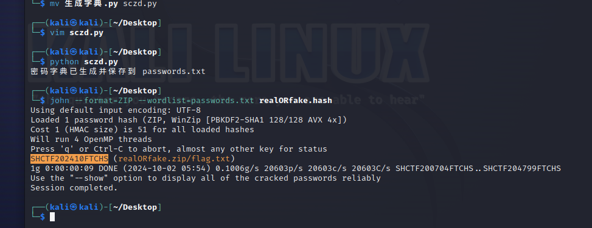Click the passwords.txt text in Chinese output line
The width and height of the screenshot is (592, 228).
(173, 71)
